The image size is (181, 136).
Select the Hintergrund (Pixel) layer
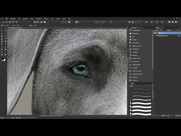point(167,36)
